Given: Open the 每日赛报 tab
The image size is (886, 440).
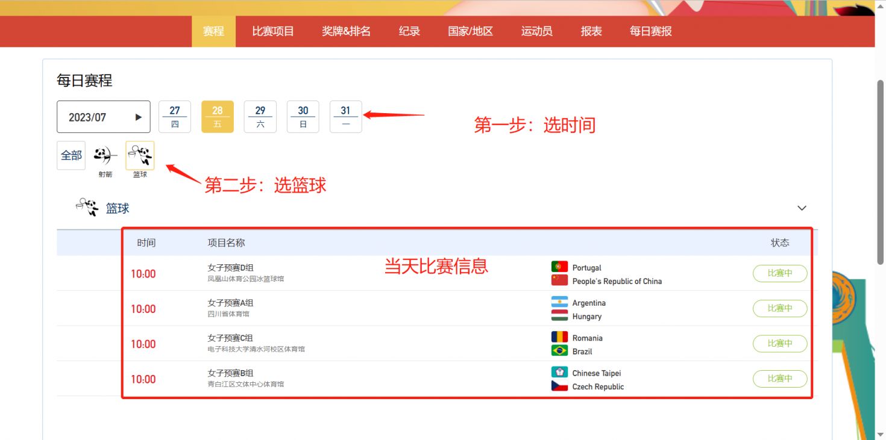Looking at the screenshot, I should point(651,31).
